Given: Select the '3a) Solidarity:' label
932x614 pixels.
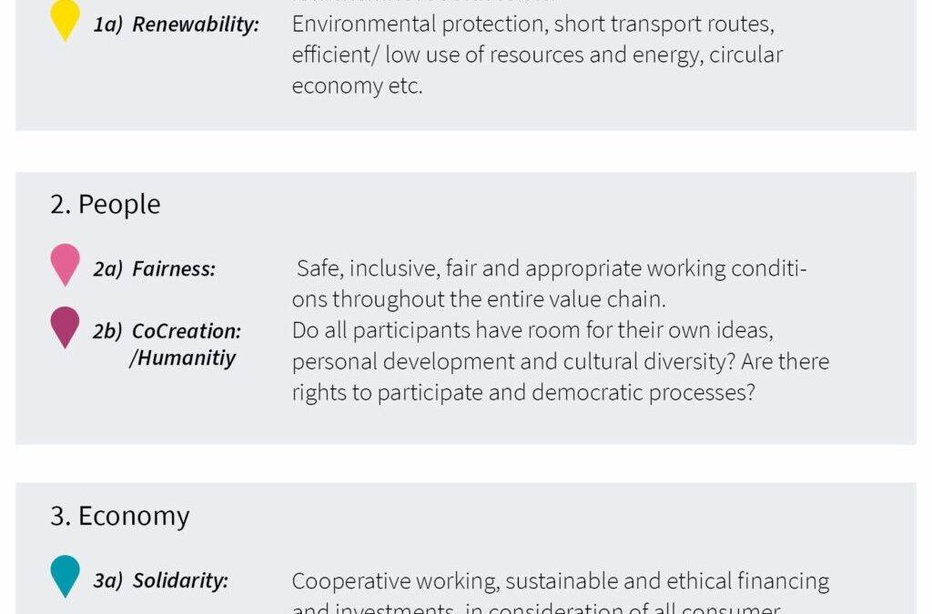Looking at the screenshot, I should click(160, 580).
